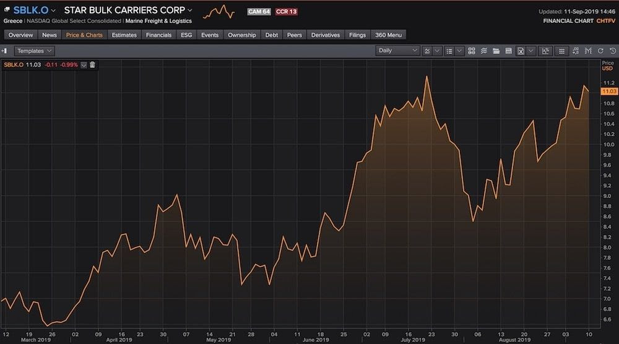Open the Daily interval dropdown

pos(397,51)
